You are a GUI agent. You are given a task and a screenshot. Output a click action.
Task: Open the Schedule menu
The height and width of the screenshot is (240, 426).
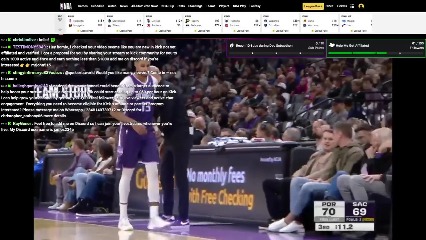[x=98, y=6]
